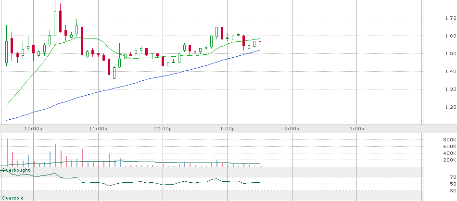This screenshot has height=201, width=457.
Task: Click the 2:00p time axis label
Action: pyautogui.click(x=292, y=128)
